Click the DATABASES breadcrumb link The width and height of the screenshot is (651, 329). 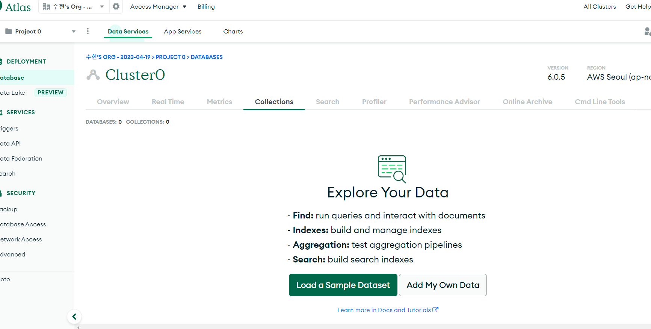tap(207, 57)
